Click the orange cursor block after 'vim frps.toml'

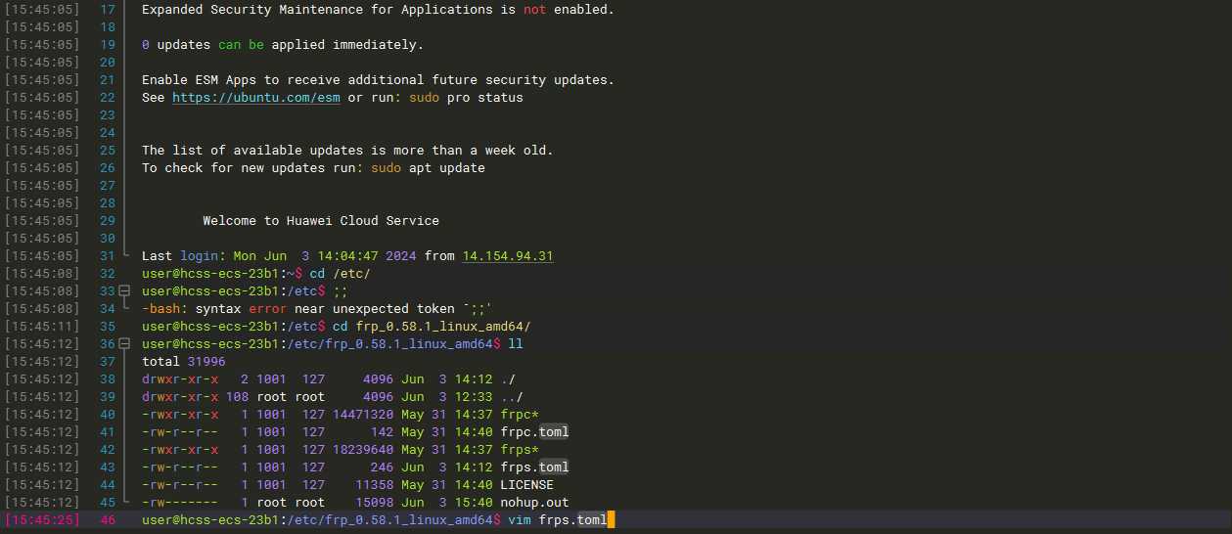[612, 520]
